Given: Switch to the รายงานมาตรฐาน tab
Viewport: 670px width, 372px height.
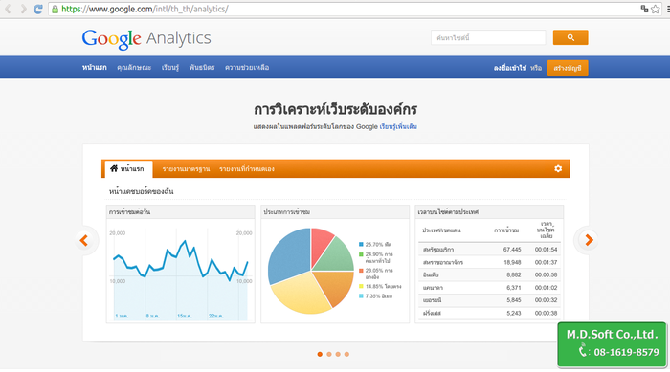Looking at the screenshot, I should 186,169.
